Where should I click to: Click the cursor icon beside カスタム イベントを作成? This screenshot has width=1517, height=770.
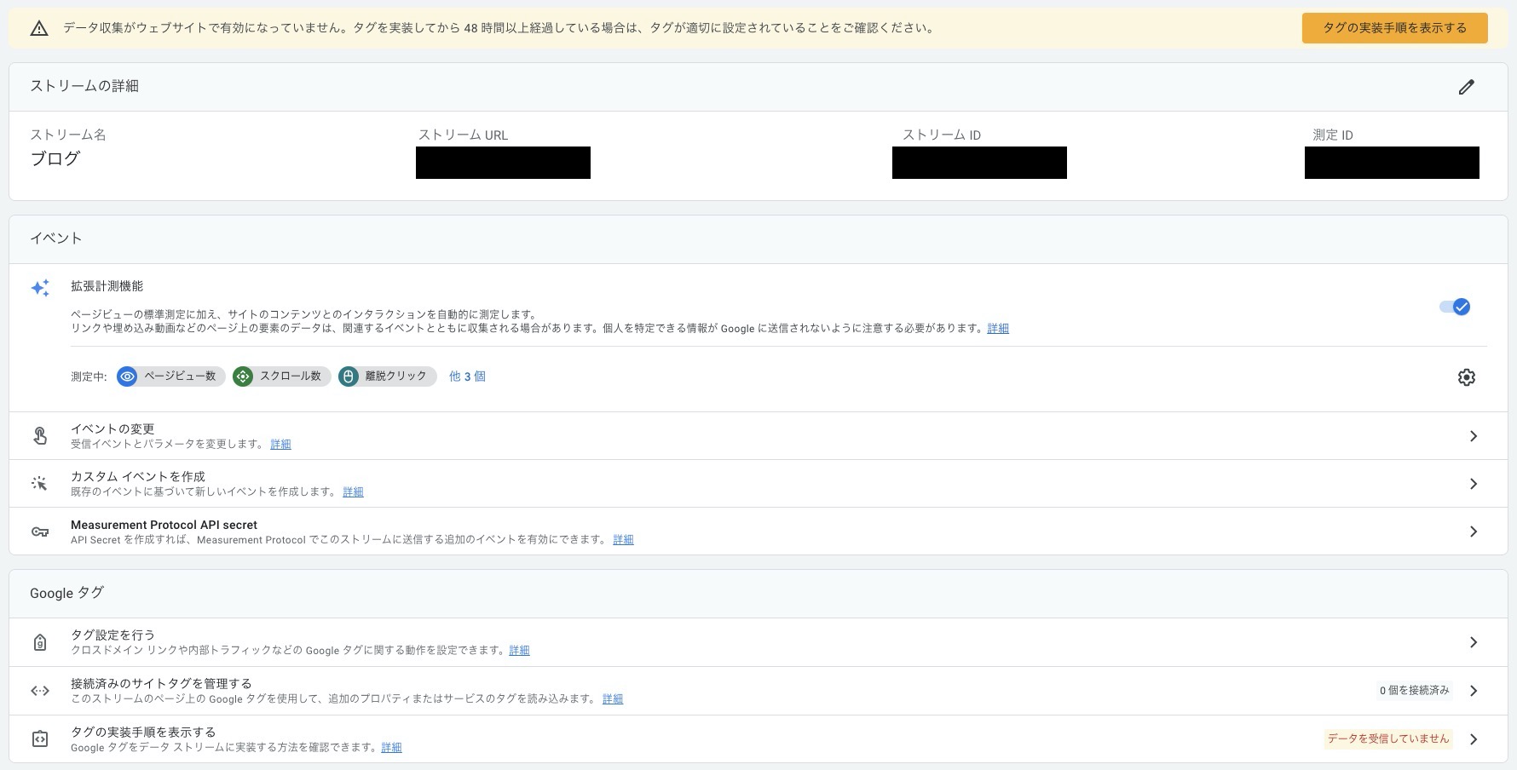click(39, 483)
